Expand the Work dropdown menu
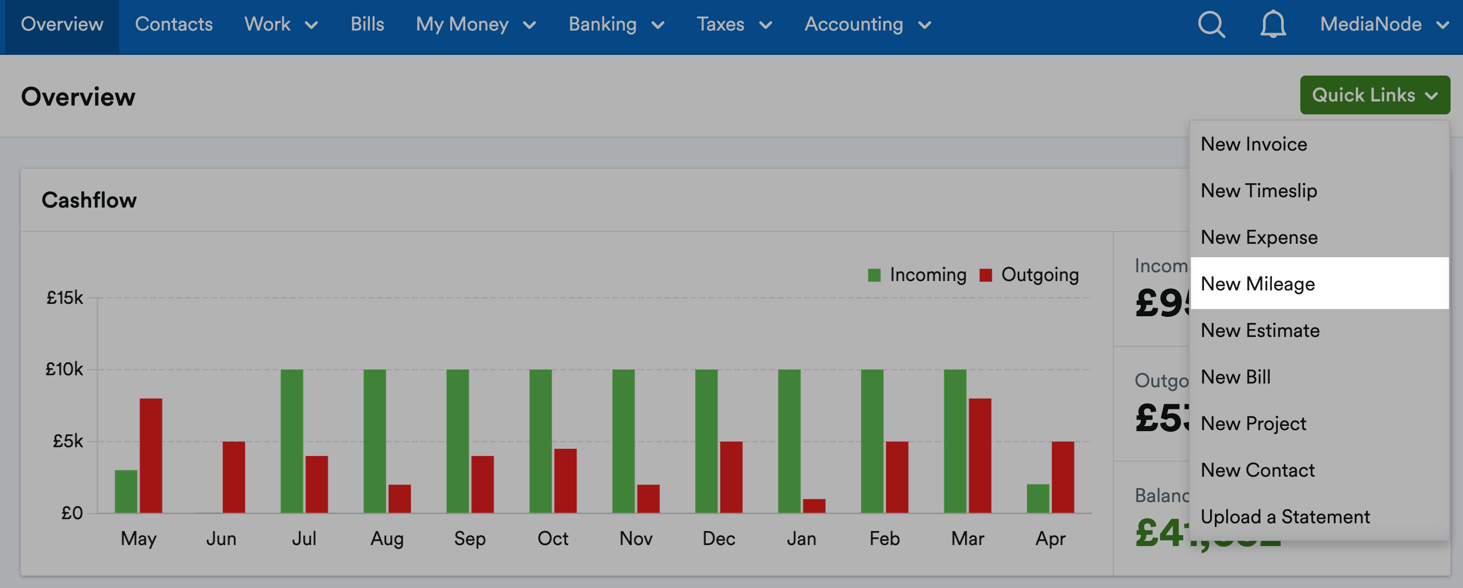This screenshot has width=1463, height=588. tap(281, 25)
